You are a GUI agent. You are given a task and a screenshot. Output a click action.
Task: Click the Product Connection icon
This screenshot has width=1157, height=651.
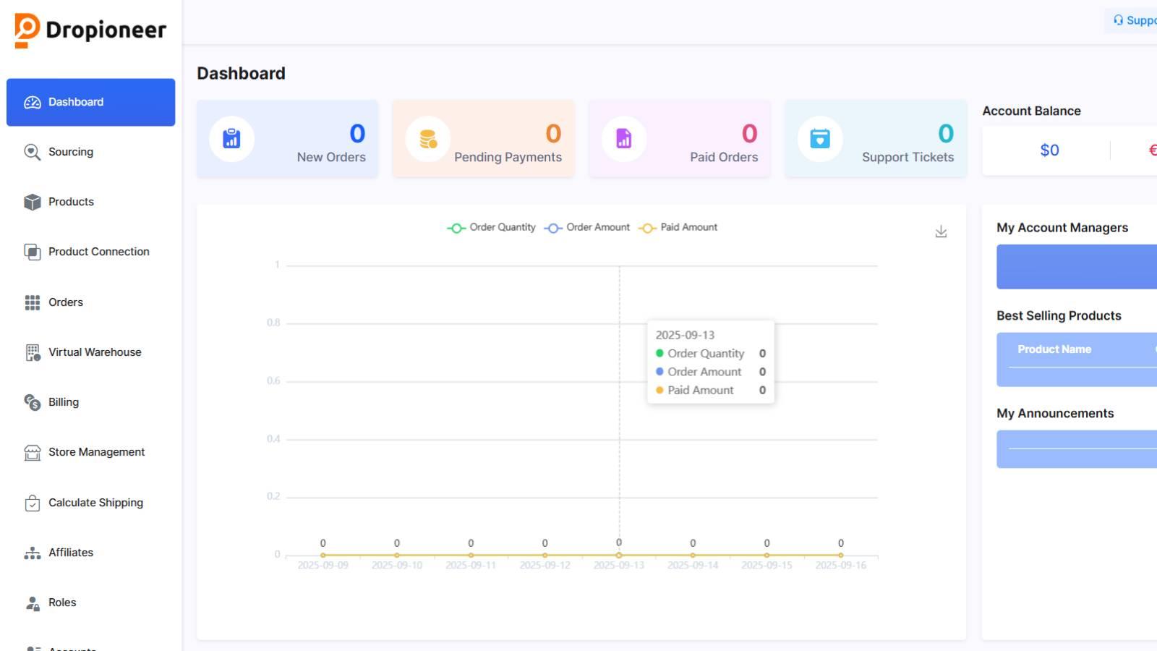click(x=32, y=252)
